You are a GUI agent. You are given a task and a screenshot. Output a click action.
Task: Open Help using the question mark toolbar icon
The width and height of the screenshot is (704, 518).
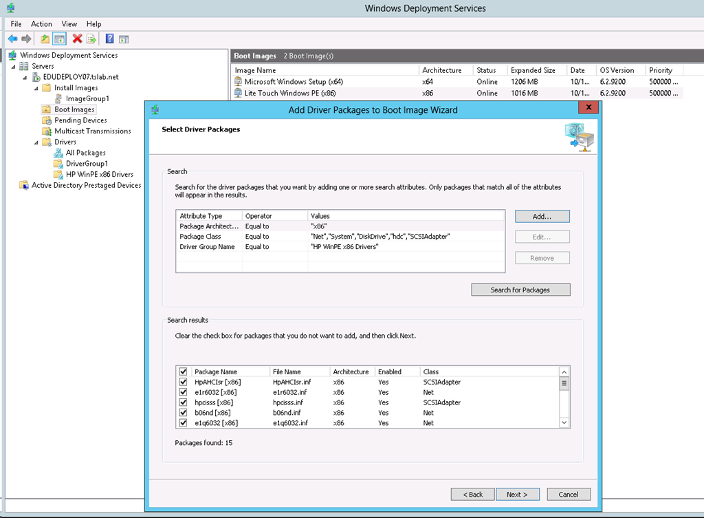pos(109,39)
